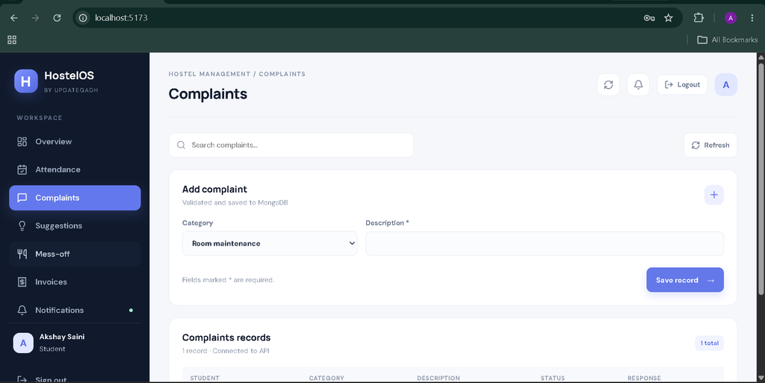Go to the Invoices page label

point(51,282)
